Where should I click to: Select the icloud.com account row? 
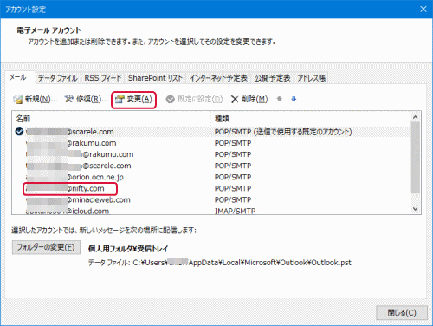pyautogui.click(x=210, y=211)
